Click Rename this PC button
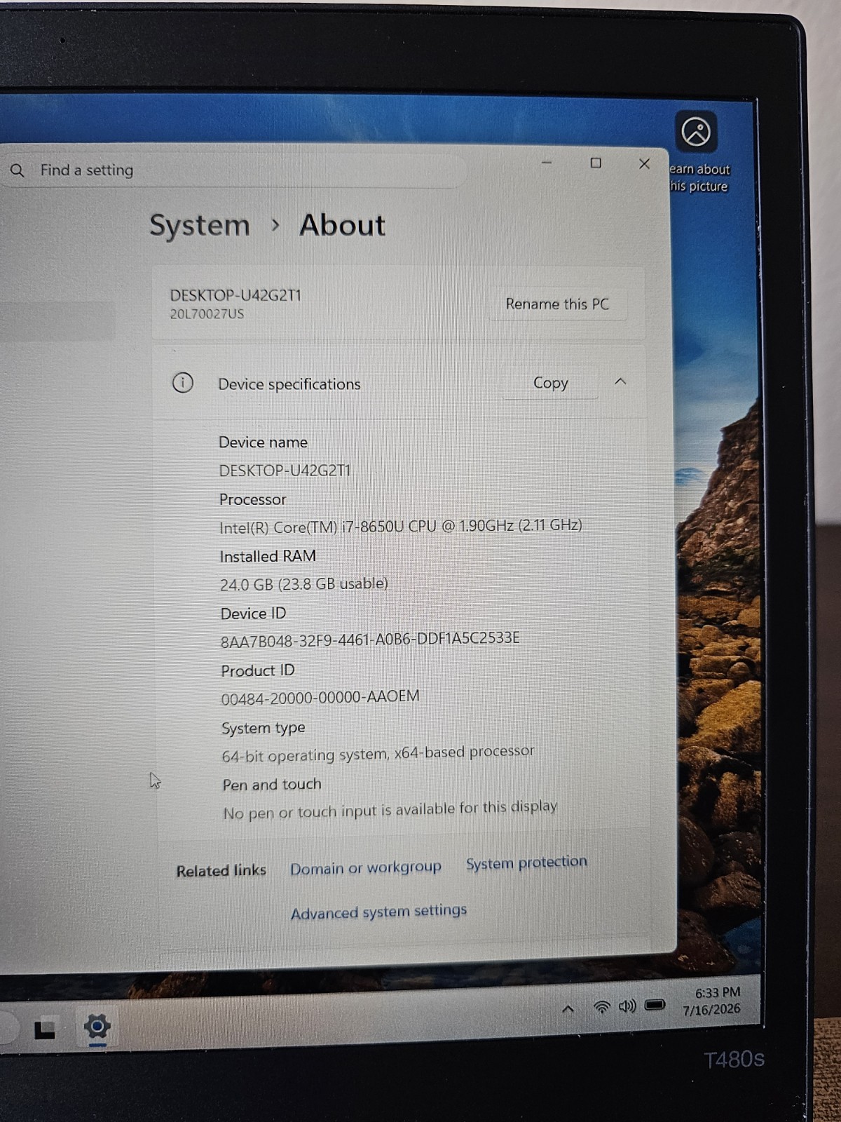The image size is (841, 1122). pyautogui.click(x=558, y=304)
